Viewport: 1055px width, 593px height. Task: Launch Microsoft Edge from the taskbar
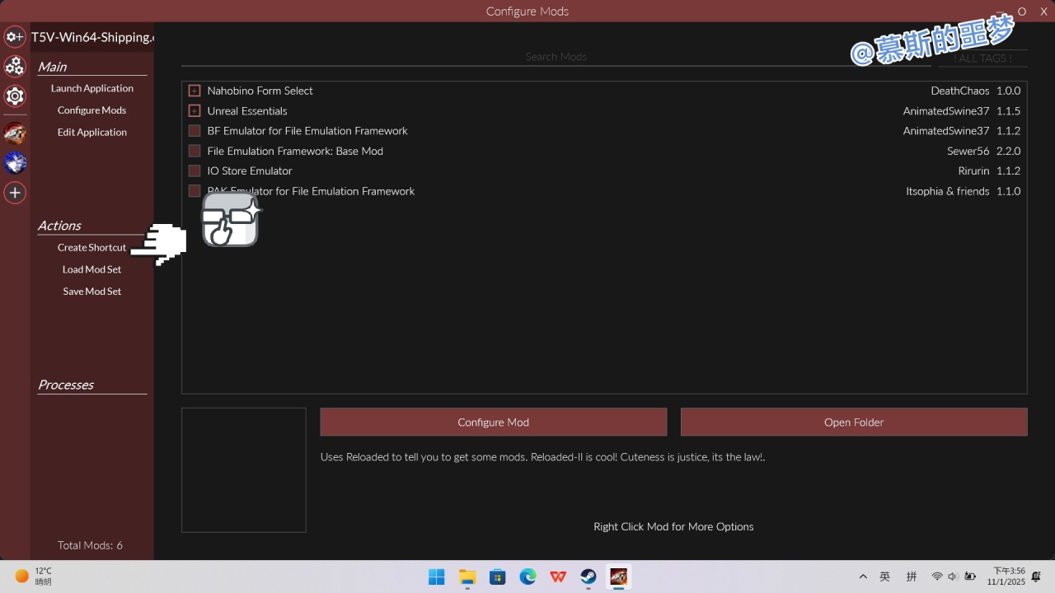click(x=527, y=577)
